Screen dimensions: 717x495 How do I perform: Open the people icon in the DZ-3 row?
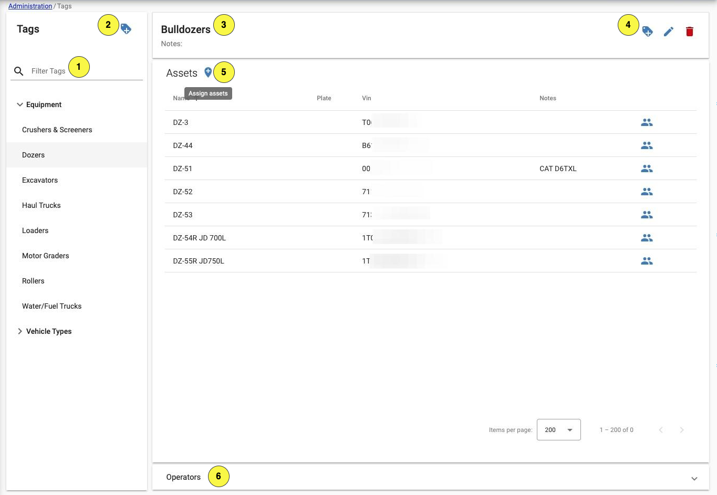647,122
